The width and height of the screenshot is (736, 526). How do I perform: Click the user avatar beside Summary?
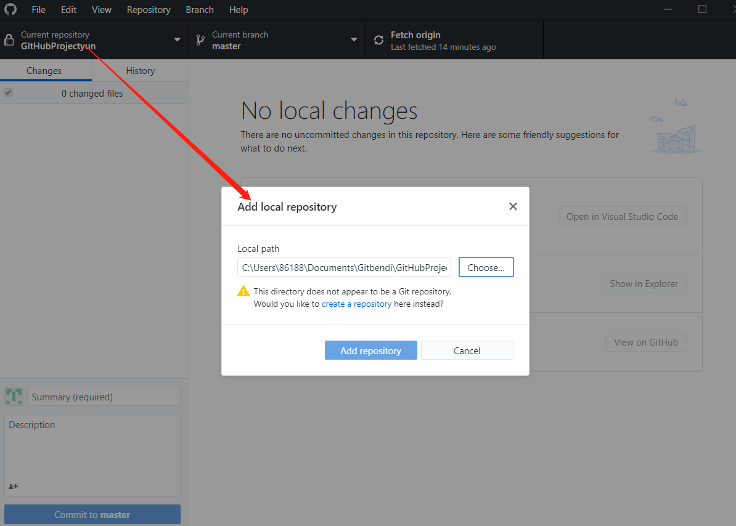coord(14,397)
